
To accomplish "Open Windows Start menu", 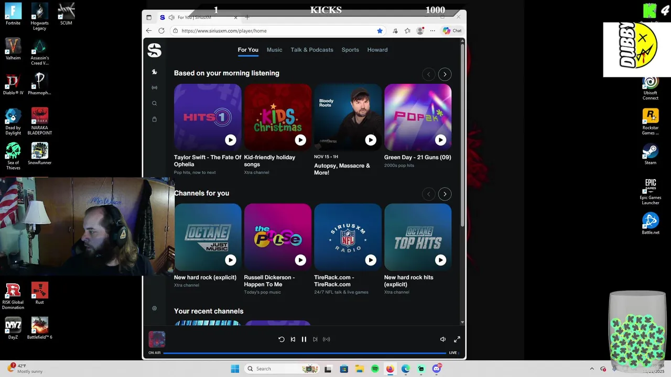I will pyautogui.click(x=235, y=369).
